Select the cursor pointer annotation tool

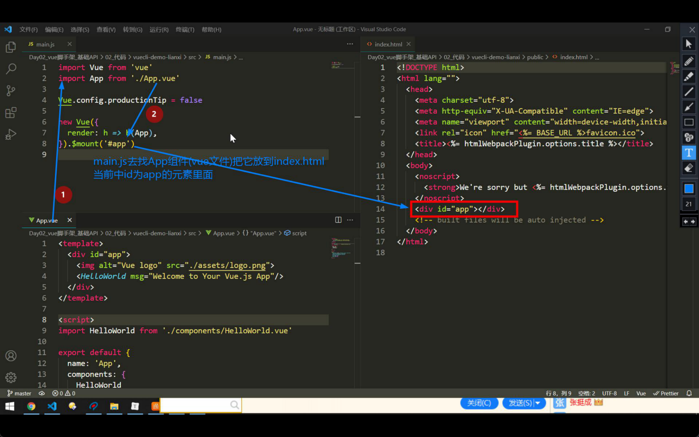coord(689,44)
